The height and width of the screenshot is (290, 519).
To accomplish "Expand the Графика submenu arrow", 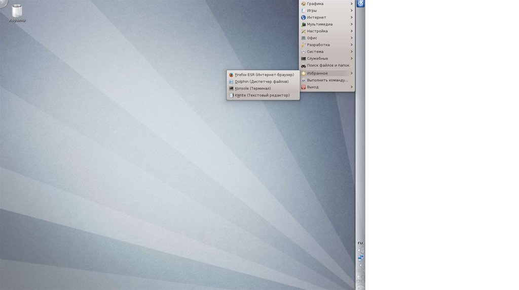I will click(x=352, y=4).
